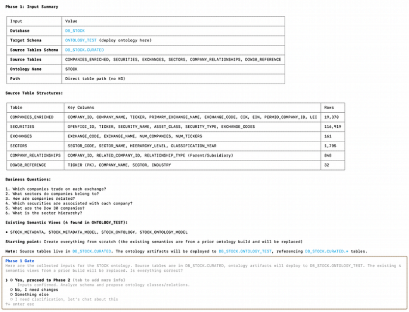Click the EXCHANGES table name cell

[21, 136]
